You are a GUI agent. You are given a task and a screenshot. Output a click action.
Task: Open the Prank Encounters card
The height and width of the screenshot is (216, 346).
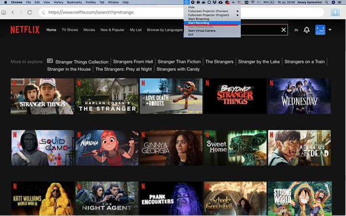coord(171,198)
